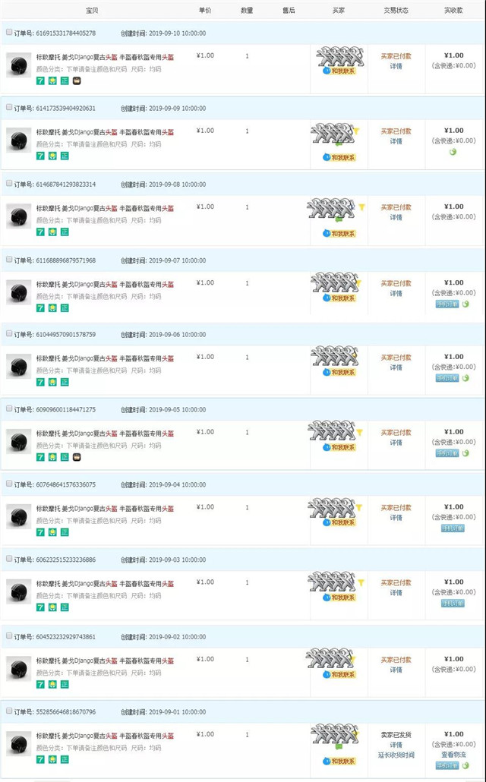Screen dimensions: 486x782
Task: Open 详情 link for order 607648641576336075
Action: click(x=396, y=518)
